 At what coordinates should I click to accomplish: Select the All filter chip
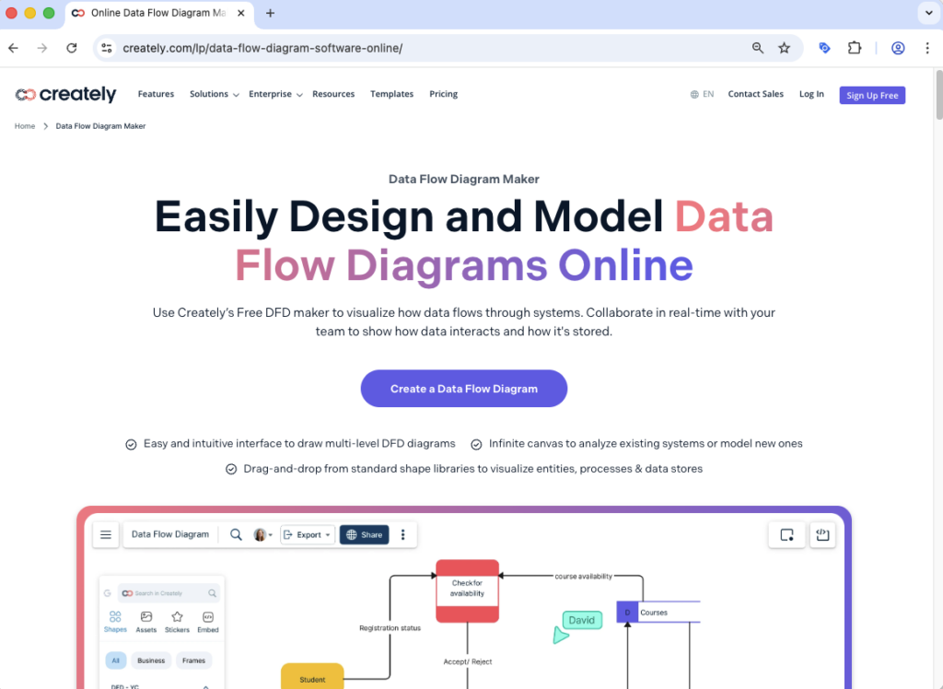tap(115, 660)
